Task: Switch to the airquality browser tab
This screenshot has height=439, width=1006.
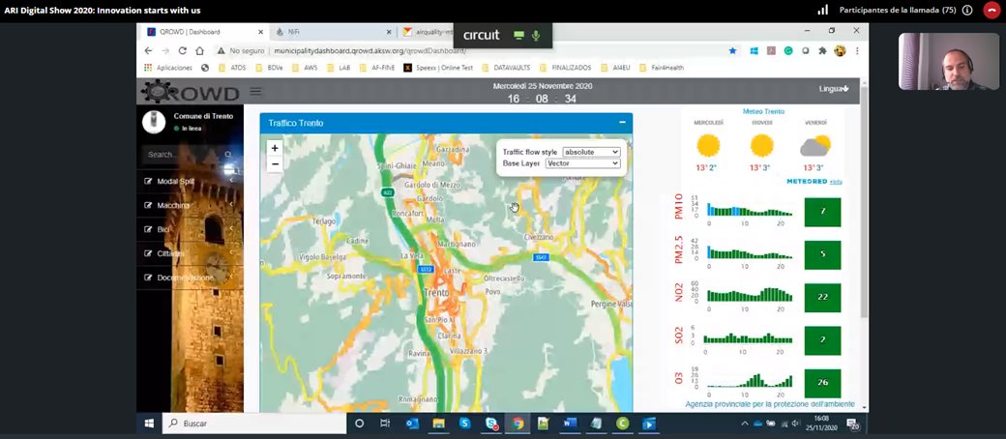Action: (426, 32)
